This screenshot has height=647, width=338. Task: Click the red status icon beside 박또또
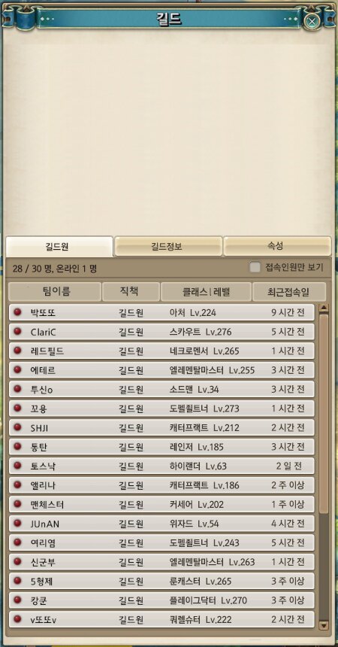[x=17, y=312]
